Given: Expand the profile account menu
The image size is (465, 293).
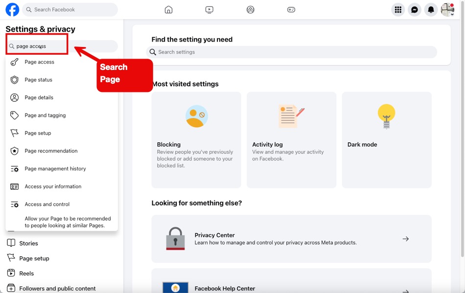Looking at the screenshot, I should point(448,9).
